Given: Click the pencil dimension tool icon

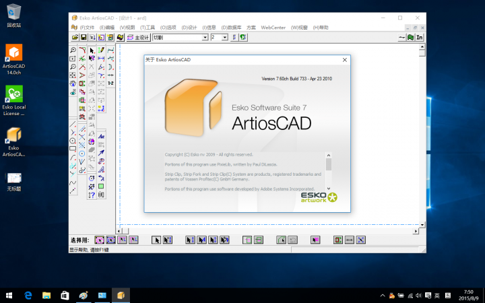Looking at the screenshot, I should (101, 50).
